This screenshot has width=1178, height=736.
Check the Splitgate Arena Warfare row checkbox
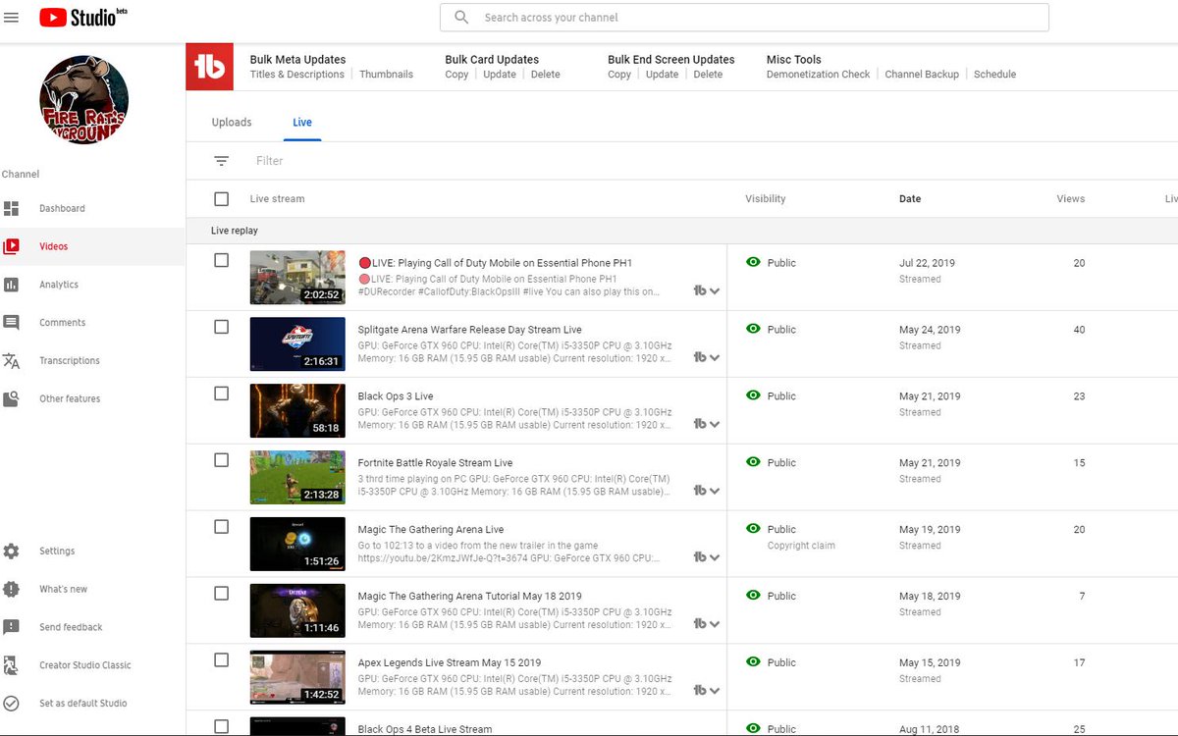pos(222,327)
